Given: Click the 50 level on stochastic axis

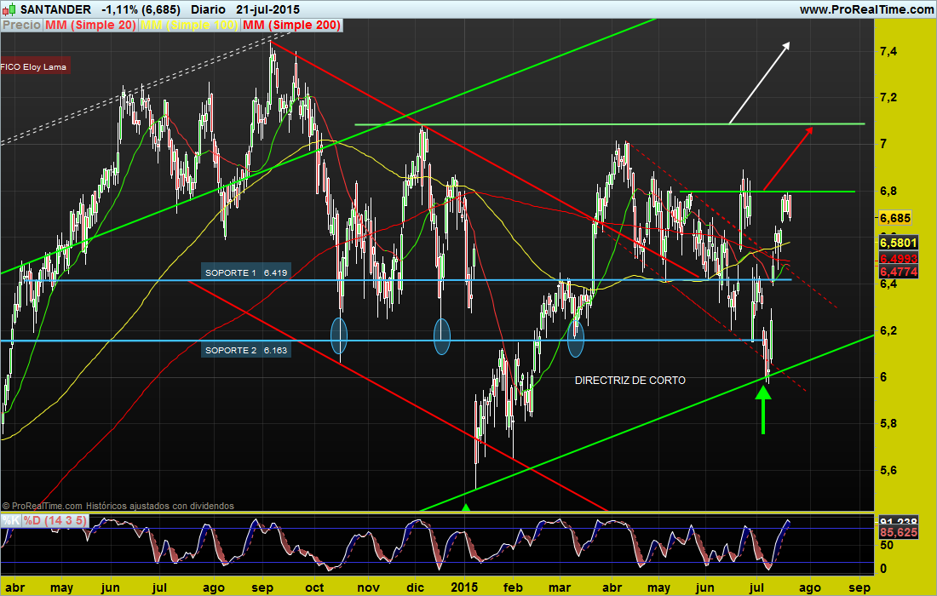Looking at the screenshot, I should pyautogui.click(x=887, y=545).
